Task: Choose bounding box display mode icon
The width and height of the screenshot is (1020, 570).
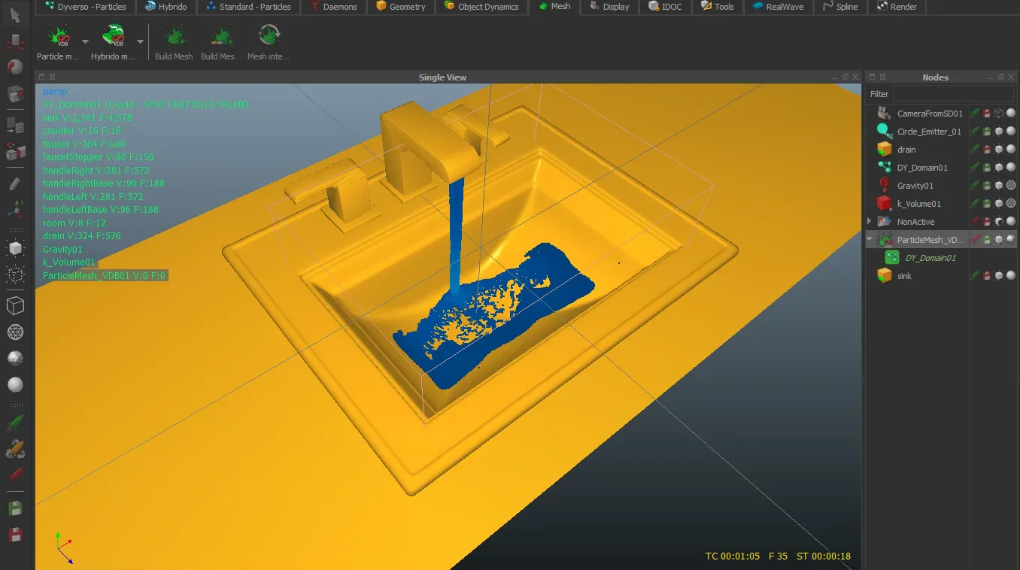Action: point(15,306)
